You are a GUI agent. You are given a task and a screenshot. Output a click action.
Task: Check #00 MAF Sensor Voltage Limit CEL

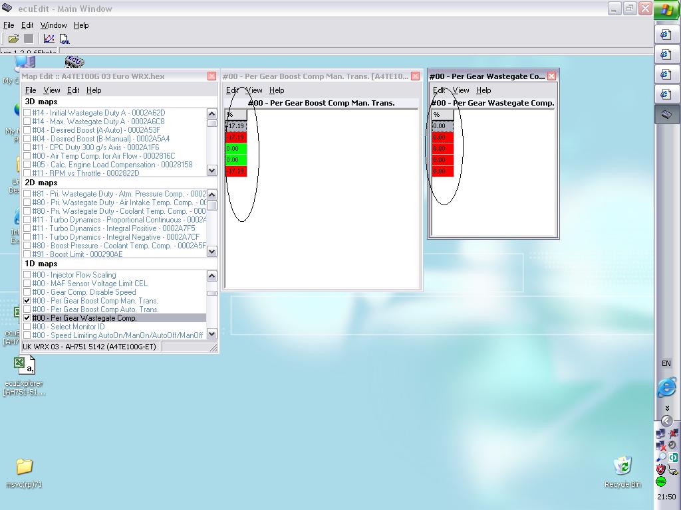click(27, 284)
